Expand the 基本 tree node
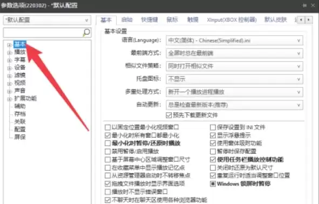319x204 pixels. click(9, 45)
